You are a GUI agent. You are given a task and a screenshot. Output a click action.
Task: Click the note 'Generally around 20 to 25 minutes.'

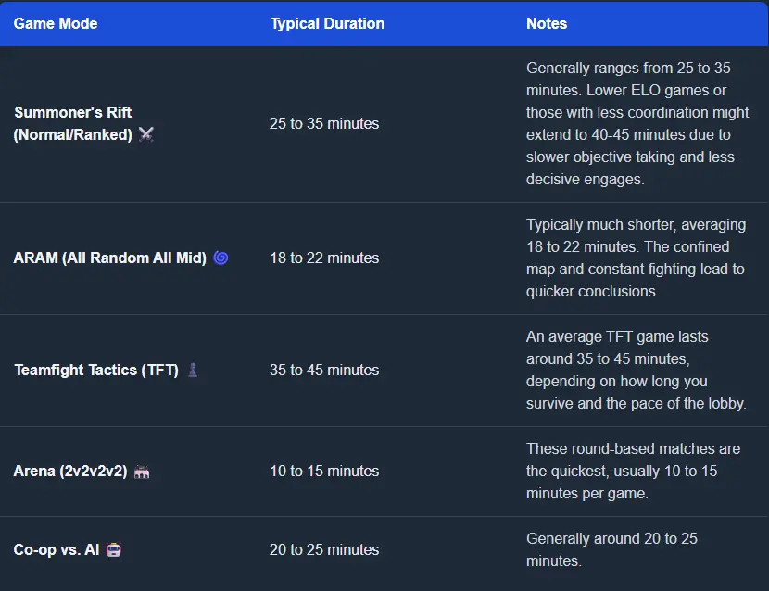[611, 550]
